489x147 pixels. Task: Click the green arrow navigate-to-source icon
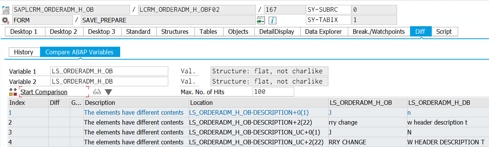[x=261, y=20]
